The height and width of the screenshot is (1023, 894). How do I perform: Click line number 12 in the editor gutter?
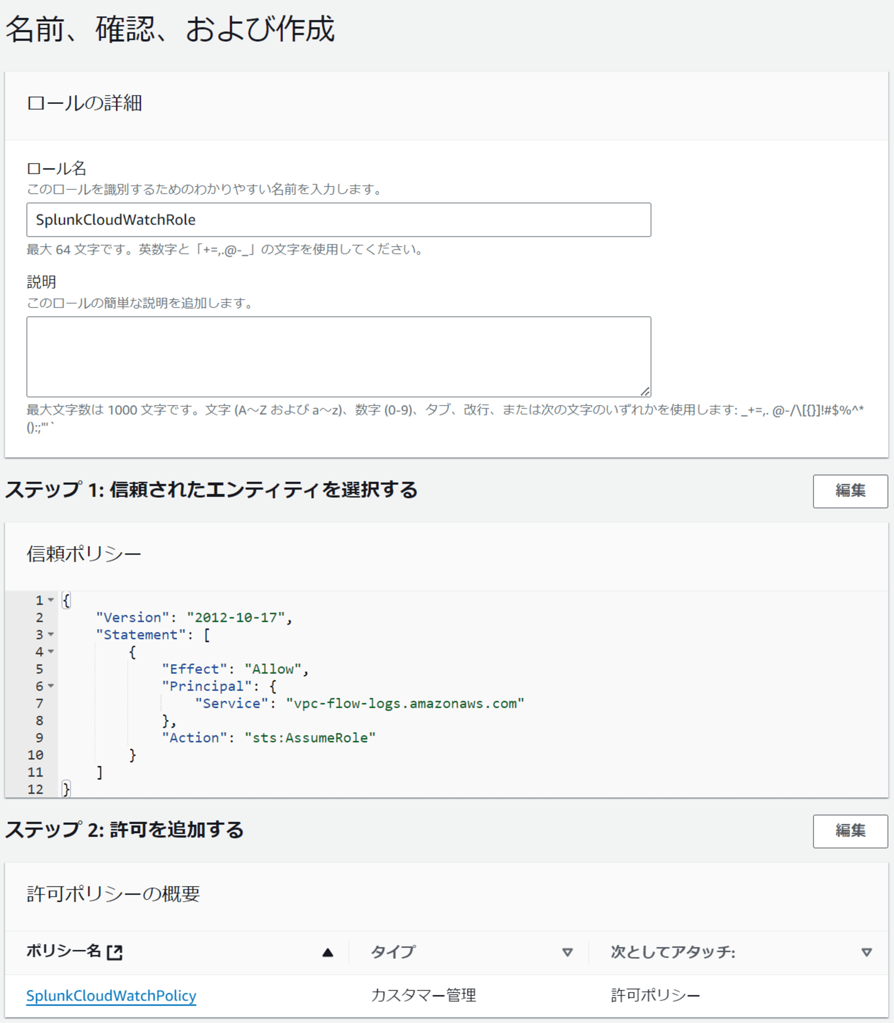35,789
